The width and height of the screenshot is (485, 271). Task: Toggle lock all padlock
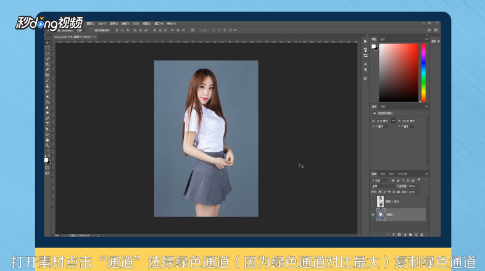399,192
